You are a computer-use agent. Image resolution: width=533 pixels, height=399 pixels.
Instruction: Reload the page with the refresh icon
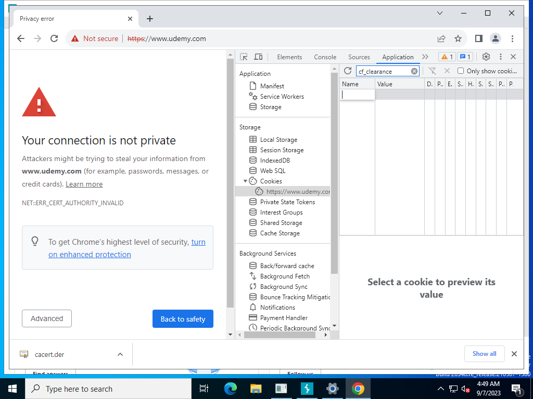coord(54,38)
